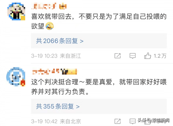Tap the second commenter's blurred username
The image size is (173, 126).
point(46,71)
